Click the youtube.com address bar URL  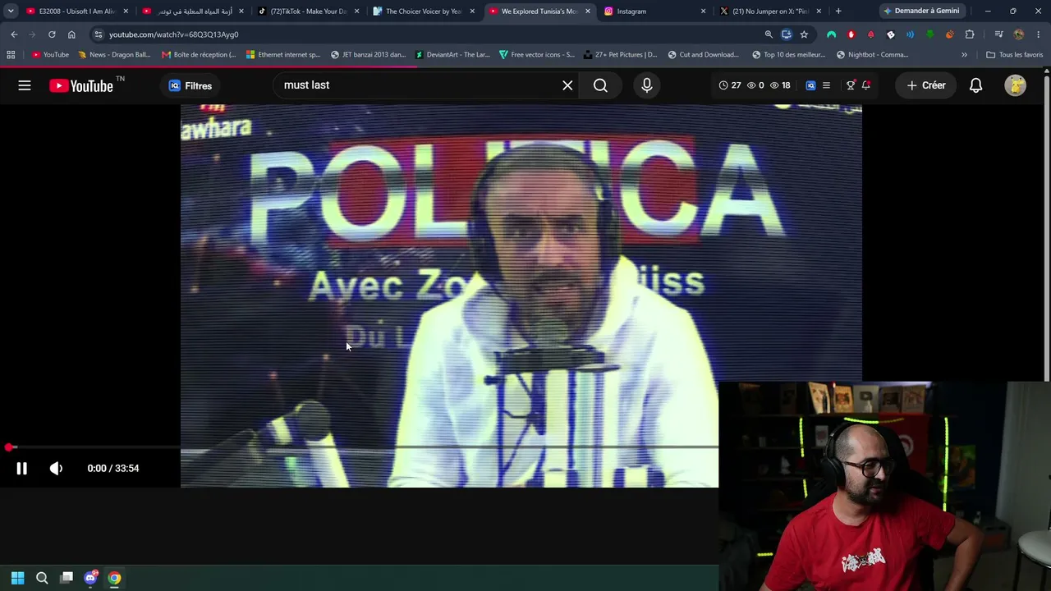coord(173,34)
